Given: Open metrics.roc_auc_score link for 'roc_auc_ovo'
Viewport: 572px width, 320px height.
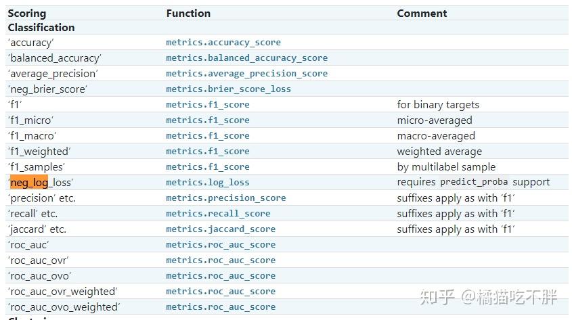Looking at the screenshot, I should point(221,276).
